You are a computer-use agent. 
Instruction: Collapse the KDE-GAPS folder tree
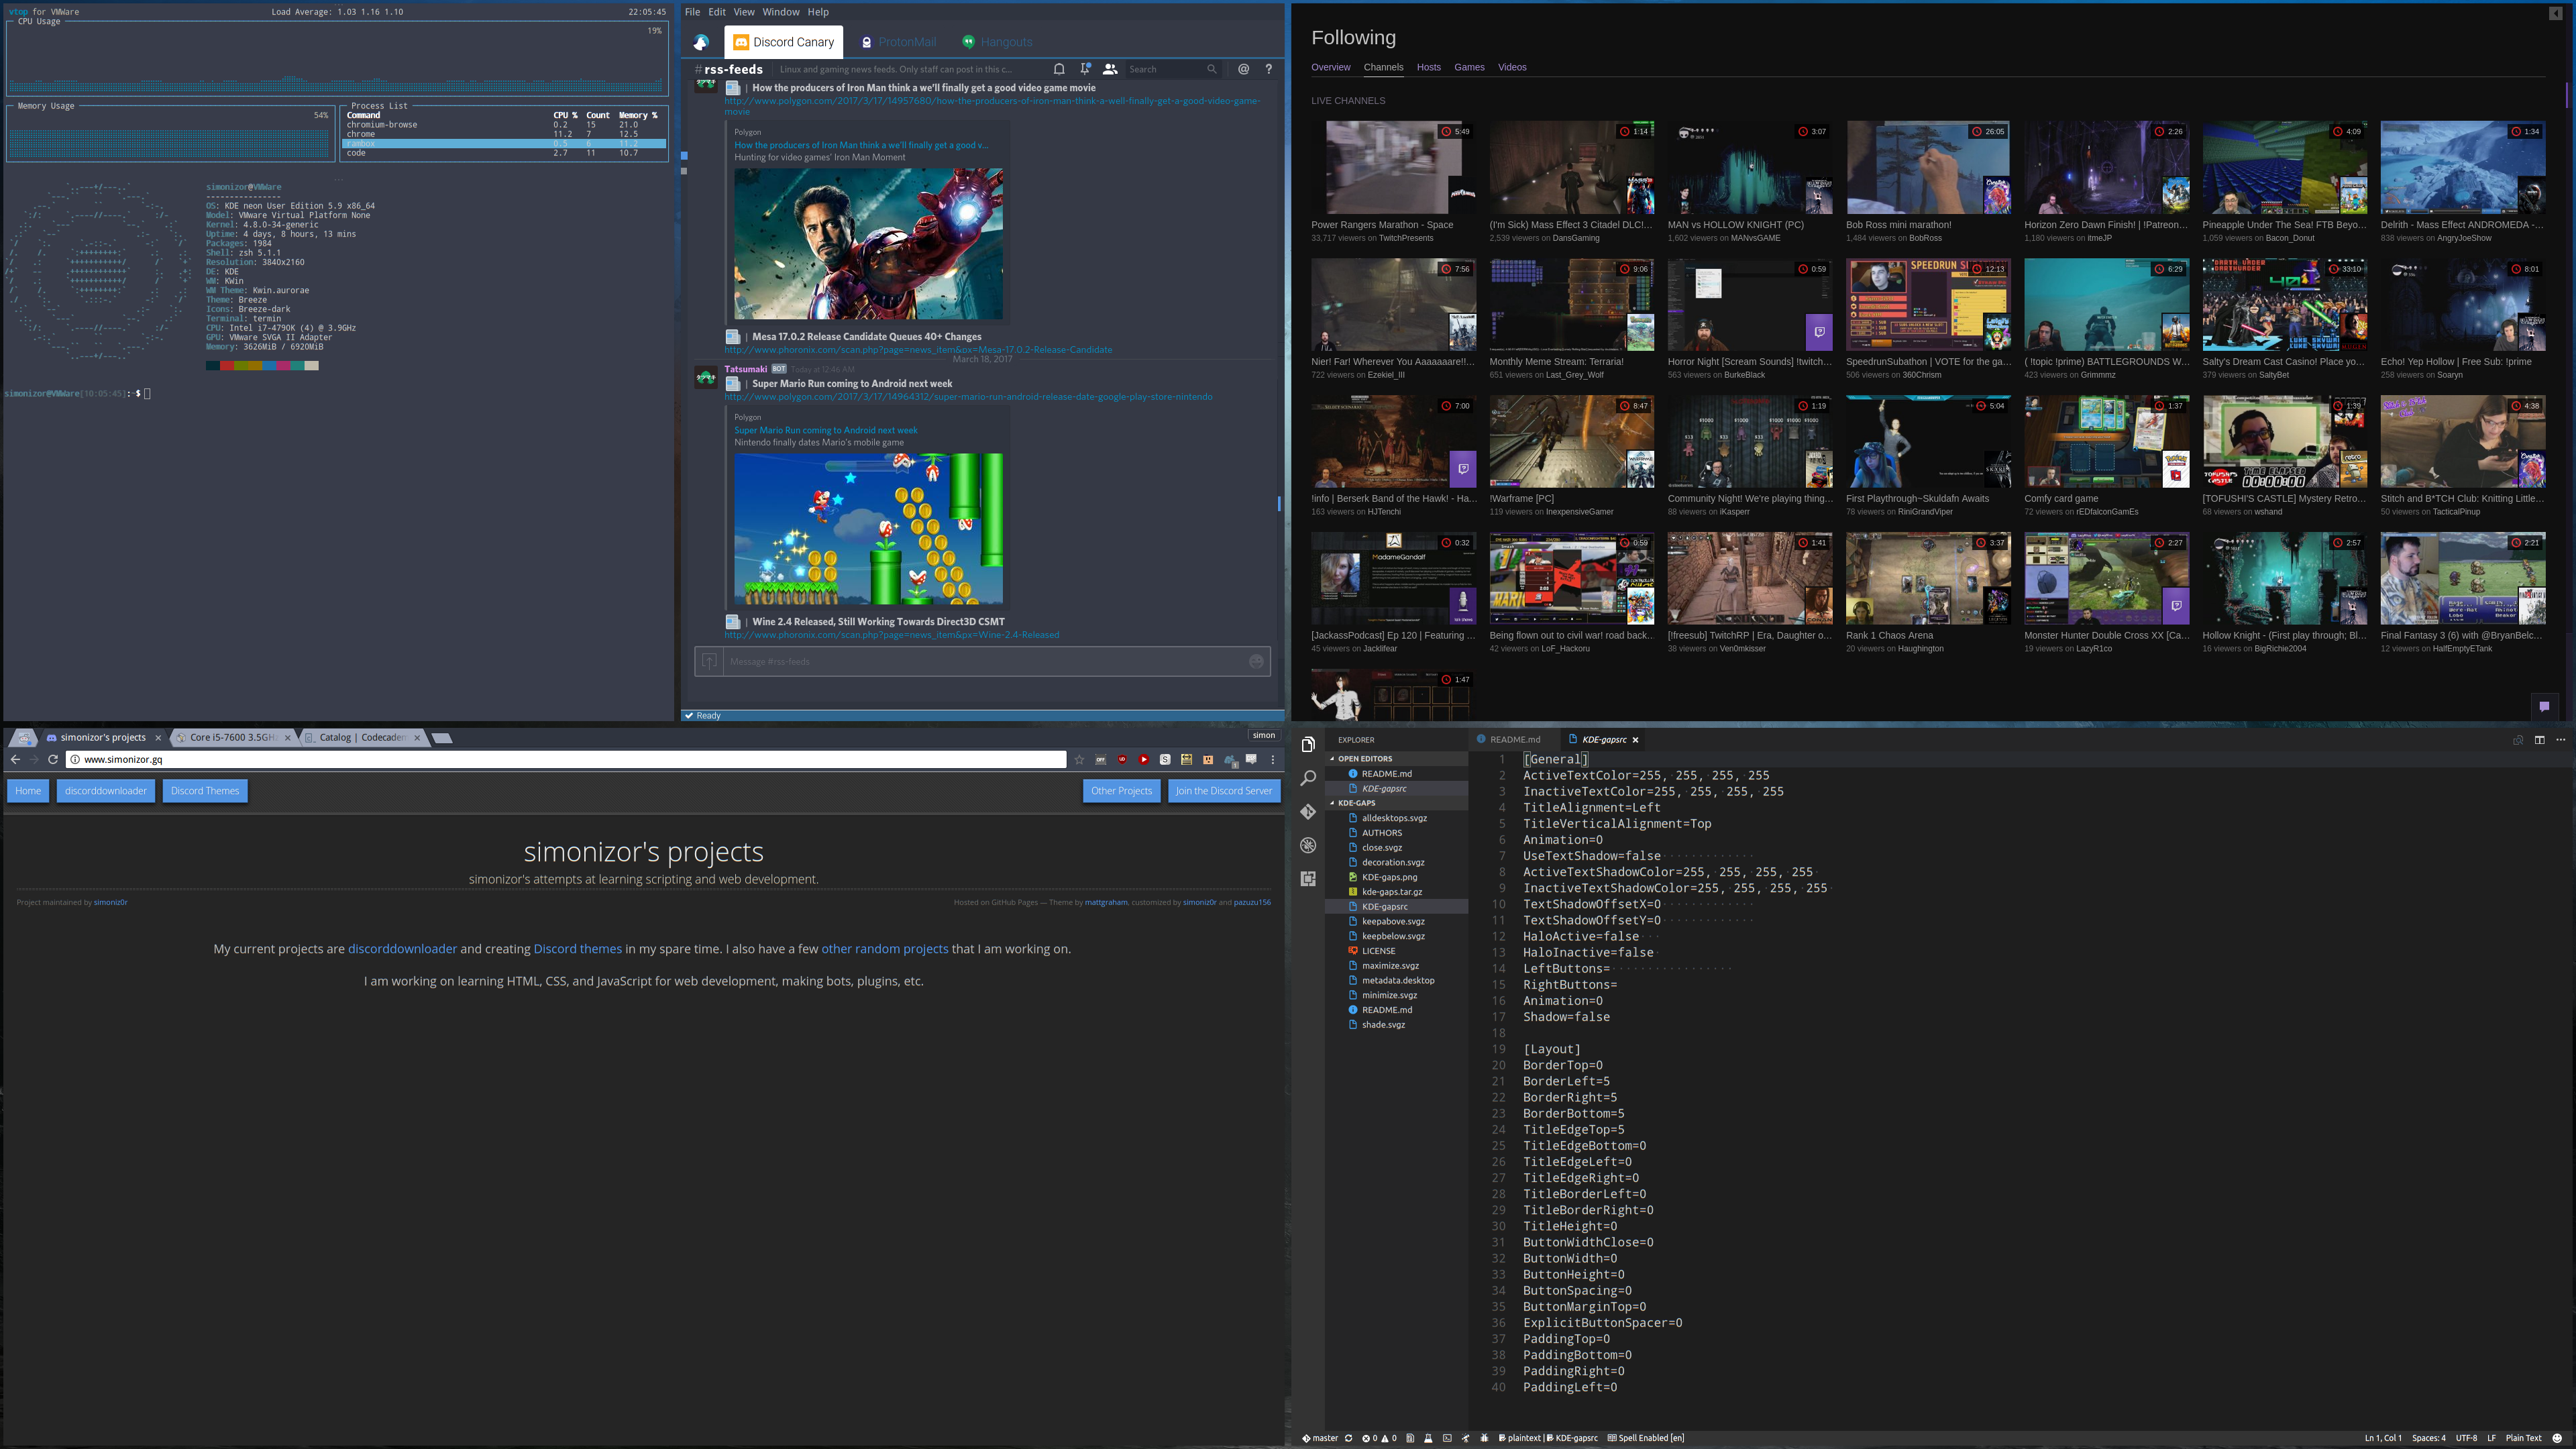tap(1356, 803)
